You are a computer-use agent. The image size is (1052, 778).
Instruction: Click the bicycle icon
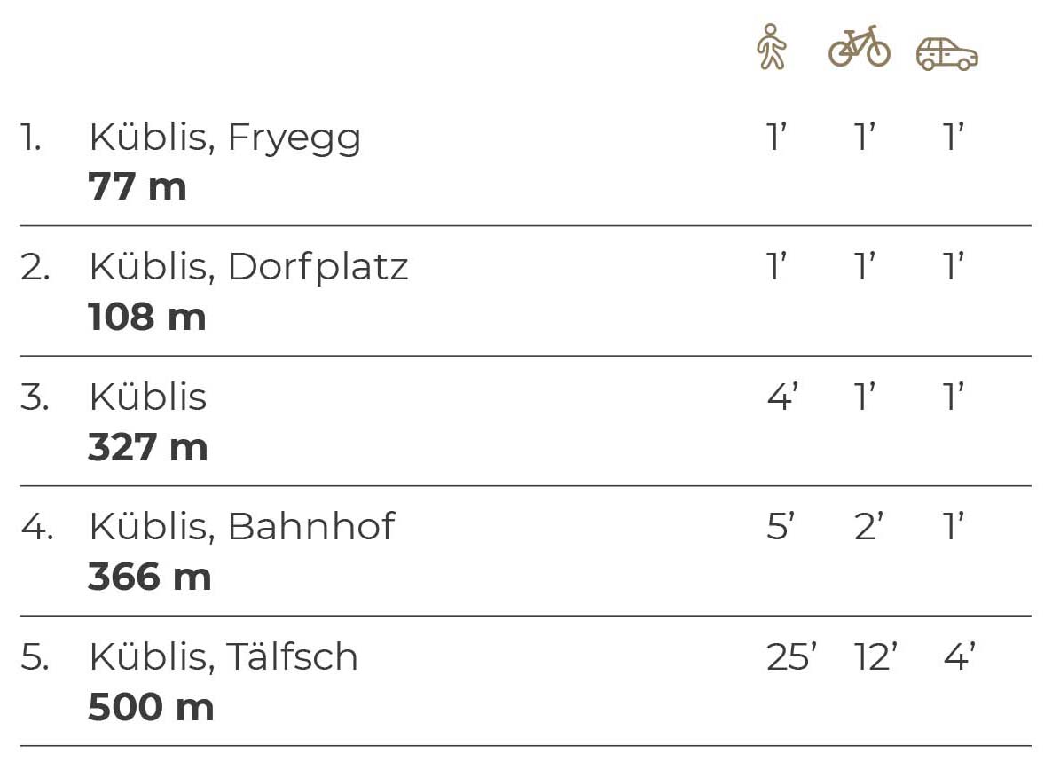[x=860, y=46]
